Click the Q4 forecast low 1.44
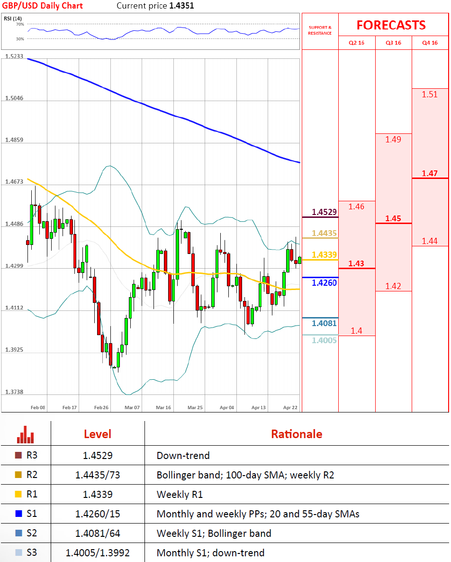Screen dimensions: 451x562 (x=430, y=241)
